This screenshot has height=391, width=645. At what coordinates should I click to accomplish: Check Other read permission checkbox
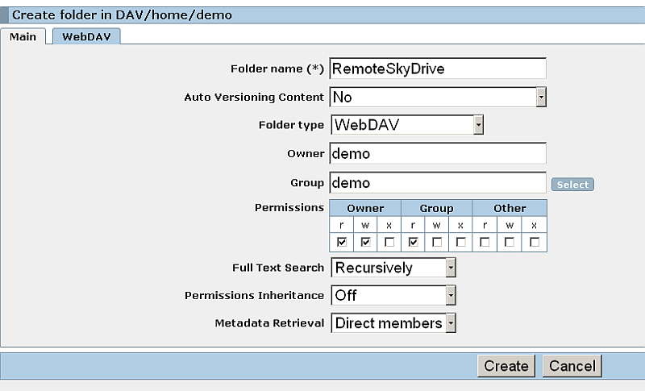coord(485,242)
